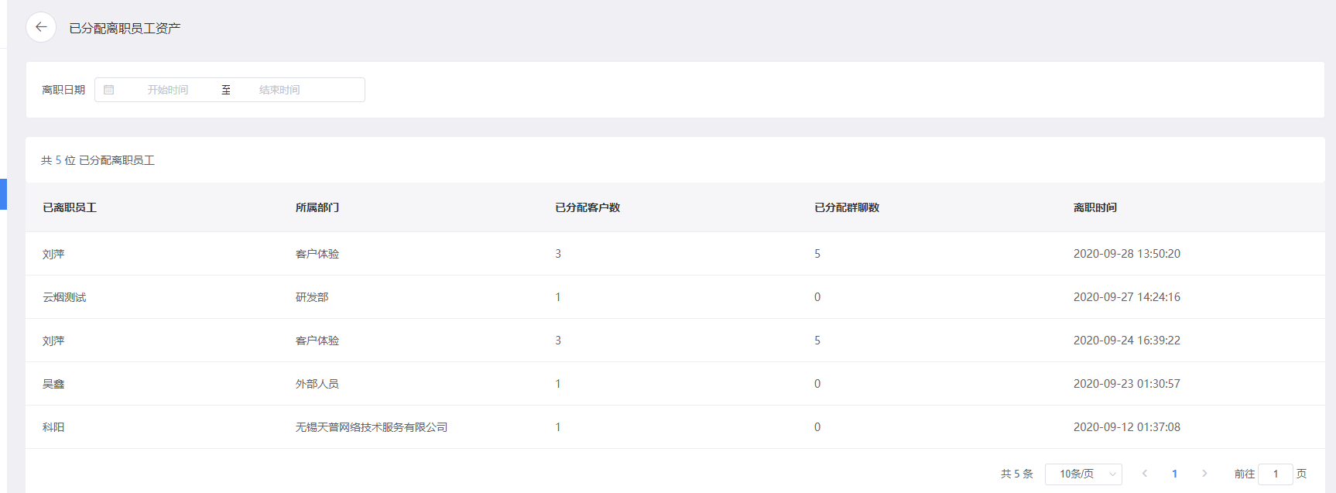
Task: Click the 已分配群聊数 column header
Action: (x=847, y=207)
